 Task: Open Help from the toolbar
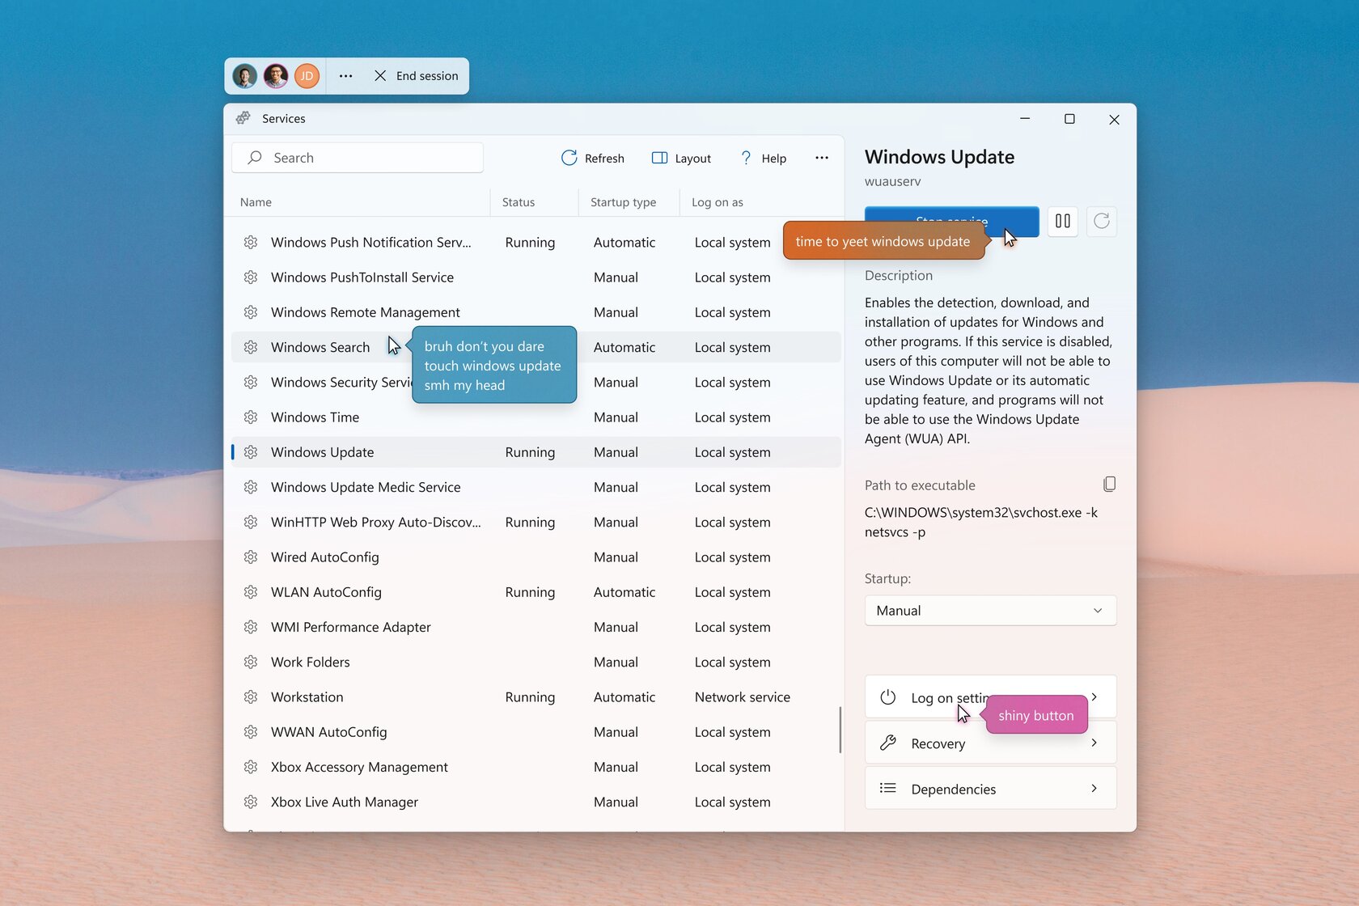(x=764, y=158)
